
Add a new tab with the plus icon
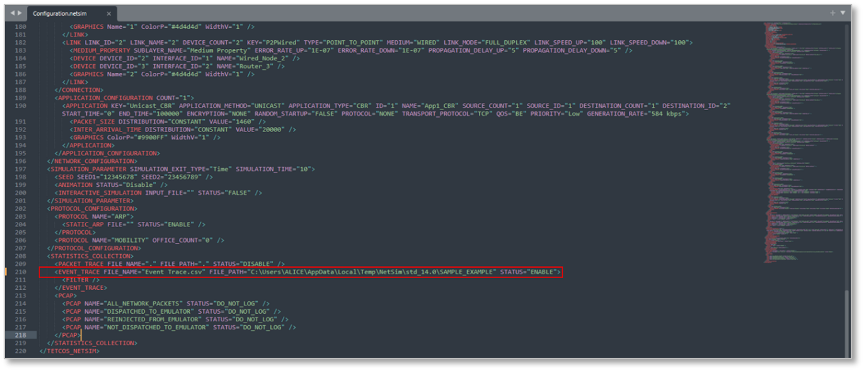(832, 13)
